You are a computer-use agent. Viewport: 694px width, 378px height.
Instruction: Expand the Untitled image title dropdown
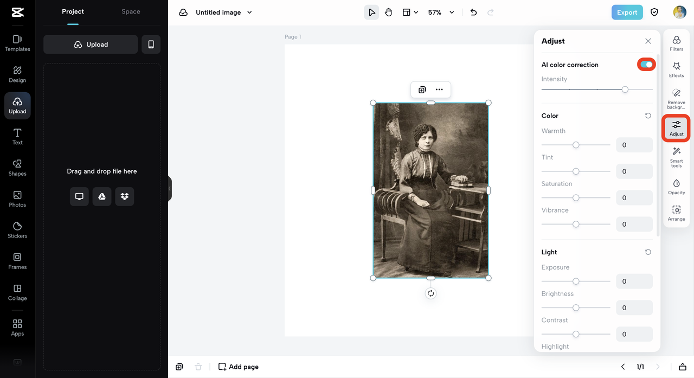point(249,12)
